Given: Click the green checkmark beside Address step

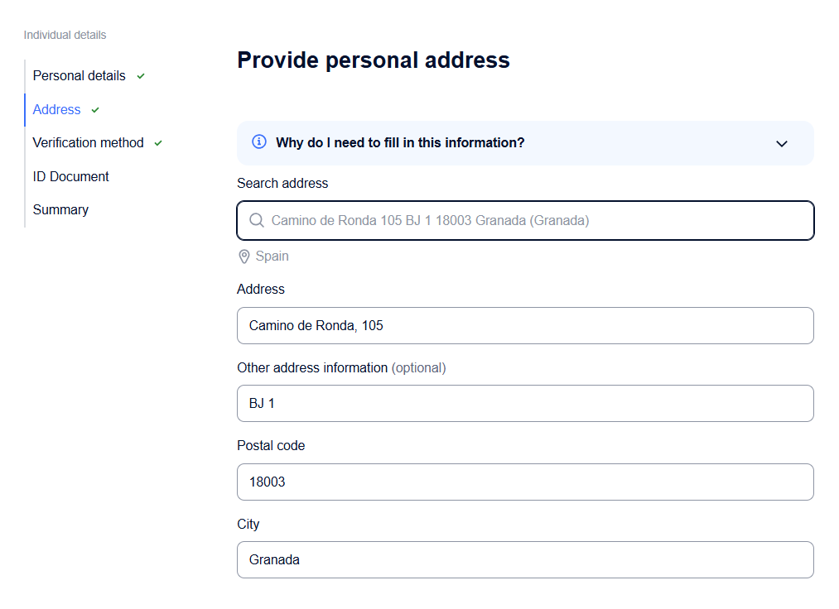Looking at the screenshot, I should 95,110.
